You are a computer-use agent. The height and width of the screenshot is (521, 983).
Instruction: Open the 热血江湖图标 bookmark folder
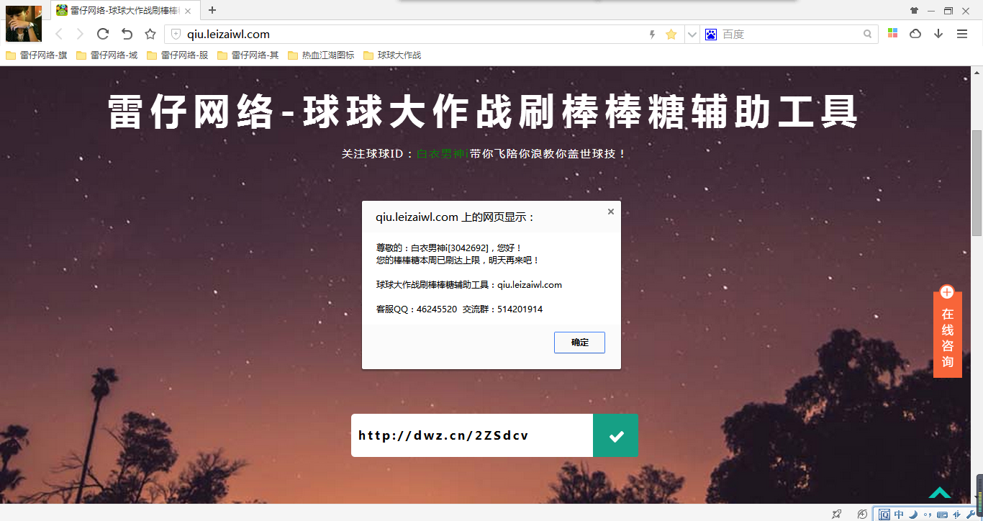coord(321,55)
